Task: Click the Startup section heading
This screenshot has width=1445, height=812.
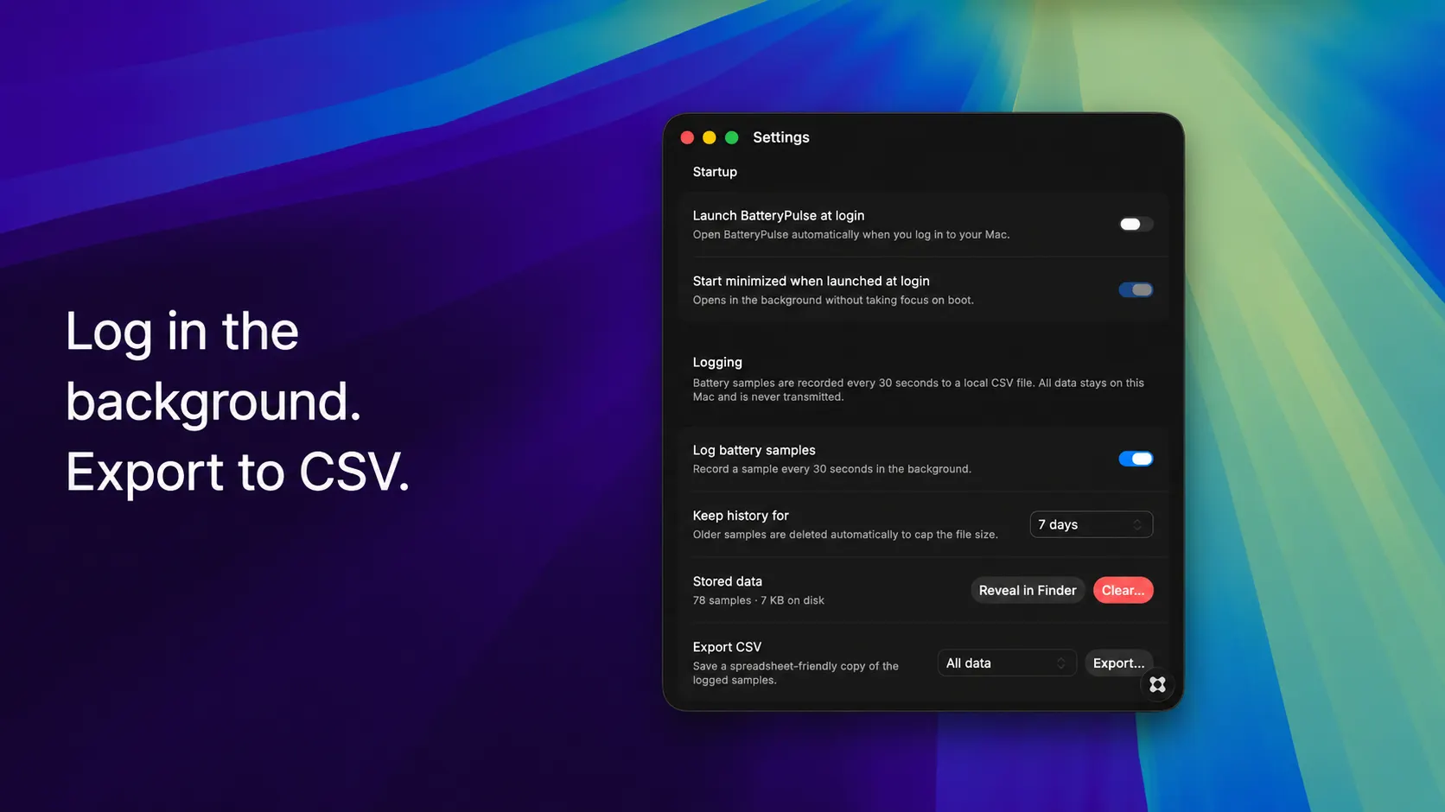Action: pyautogui.click(x=715, y=172)
